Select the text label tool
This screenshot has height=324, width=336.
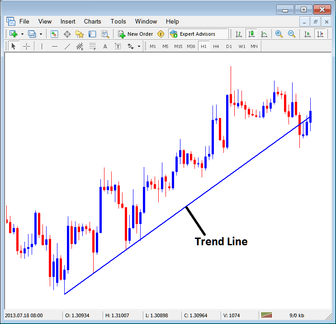click(x=118, y=46)
